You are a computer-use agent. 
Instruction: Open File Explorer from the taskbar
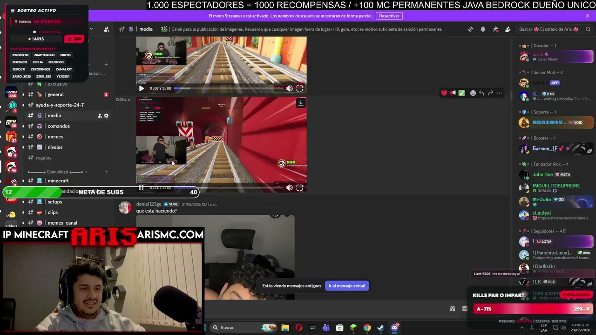(x=285, y=328)
